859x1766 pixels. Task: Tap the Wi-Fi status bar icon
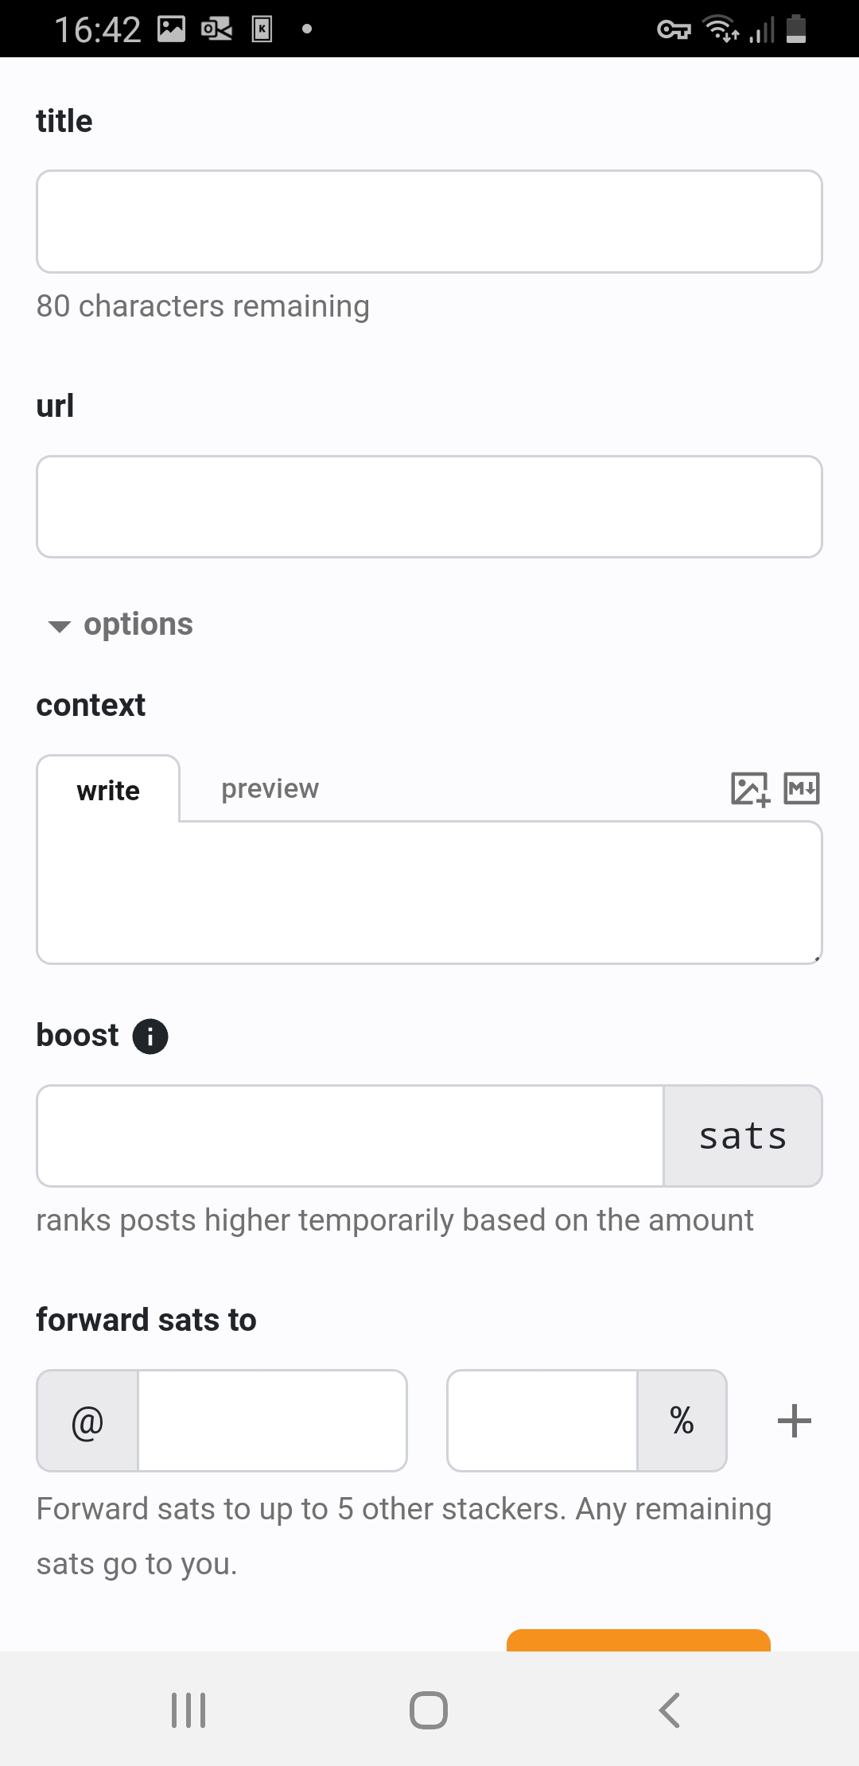pyautogui.click(x=721, y=29)
